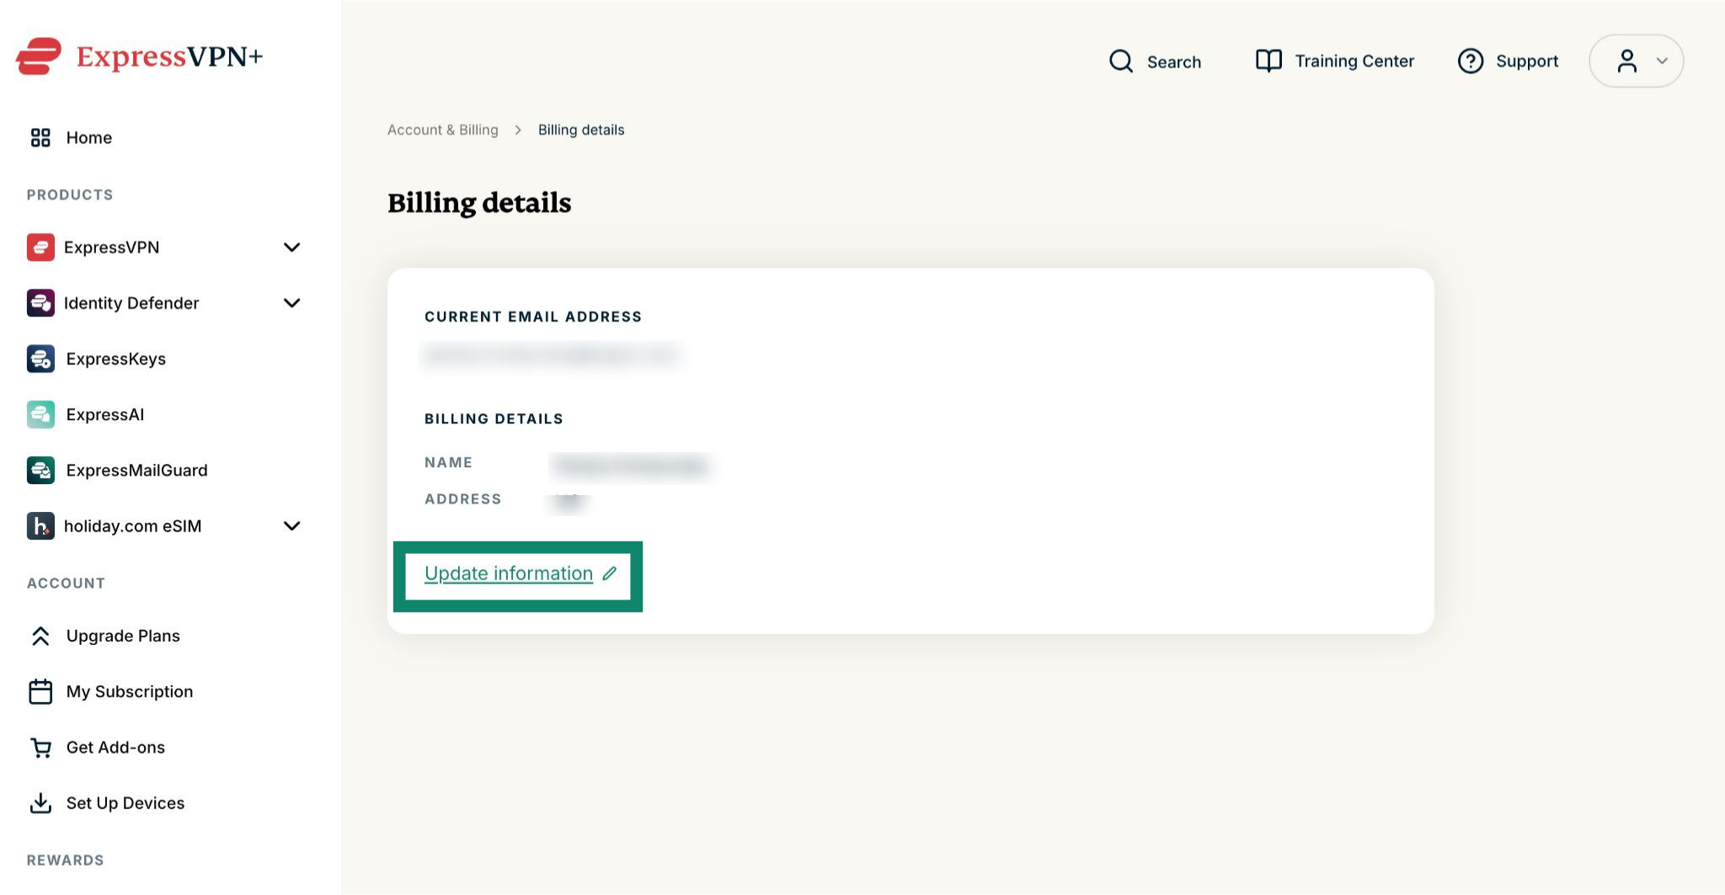This screenshot has width=1725, height=895.
Task: Click the ExpressKeys product icon
Action: pyautogui.click(x=40, y=359)
